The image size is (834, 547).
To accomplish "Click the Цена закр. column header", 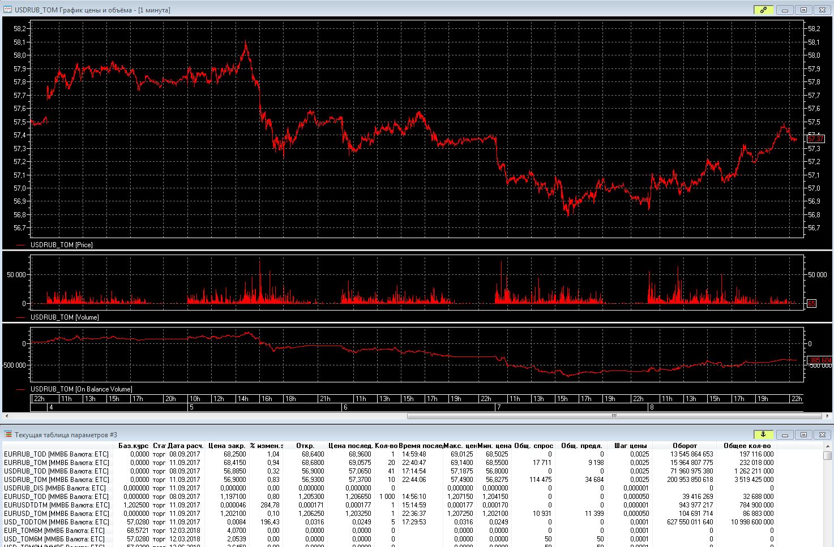I will tap(226, 446).
